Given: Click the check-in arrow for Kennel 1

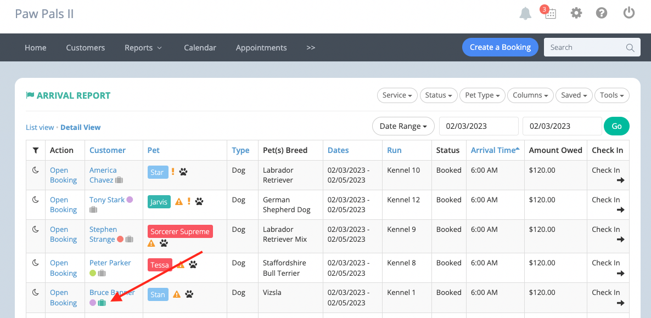Looking at the screenshot, I should pos(621,303).
